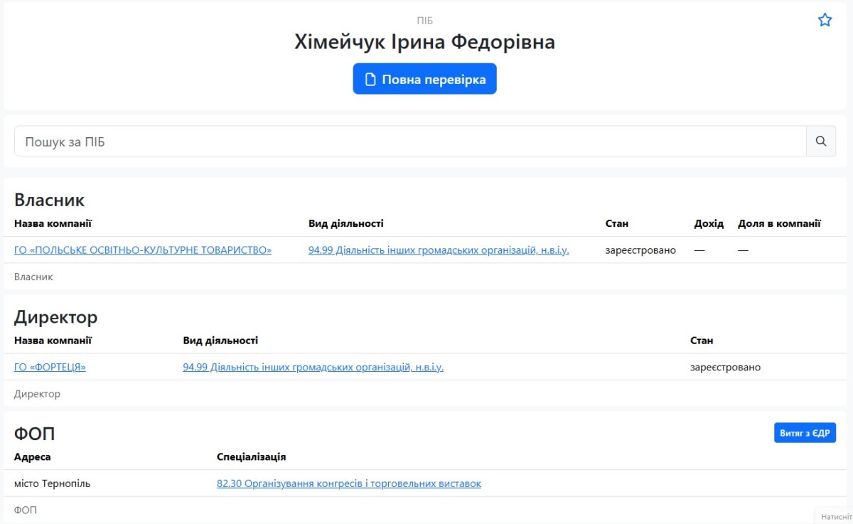This screenshot has height=524, width=853.
Task: Click the Дохід column header
Action: (709, 224)
